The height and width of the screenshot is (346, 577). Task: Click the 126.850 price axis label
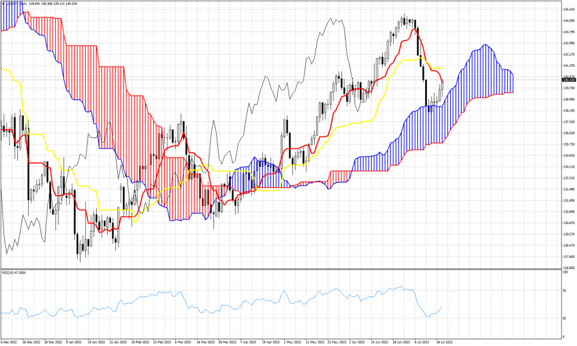[569, 268]
